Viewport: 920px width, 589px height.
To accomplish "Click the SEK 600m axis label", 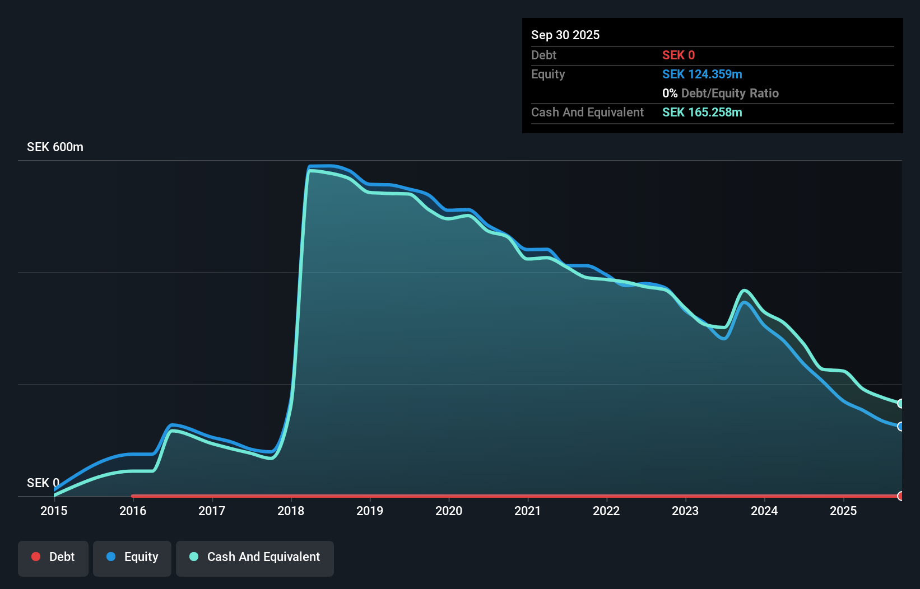I will [x=54, y=147].
